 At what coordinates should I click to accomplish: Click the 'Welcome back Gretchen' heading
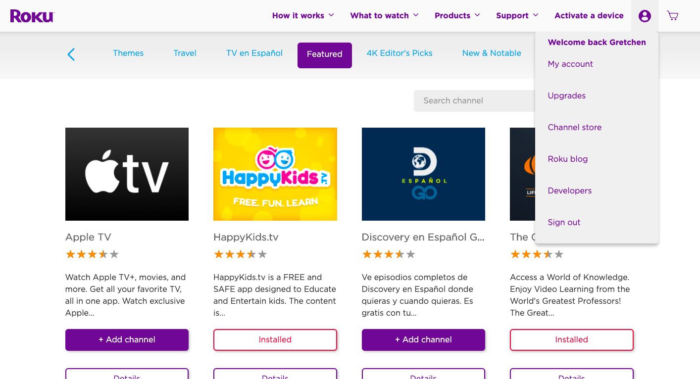click(x=597, y=42)
